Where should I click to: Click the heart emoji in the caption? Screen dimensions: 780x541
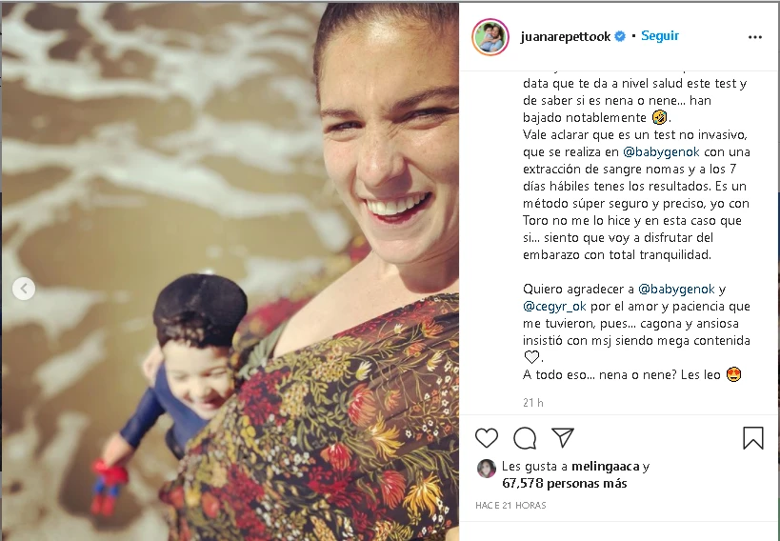tap(531, 357)
